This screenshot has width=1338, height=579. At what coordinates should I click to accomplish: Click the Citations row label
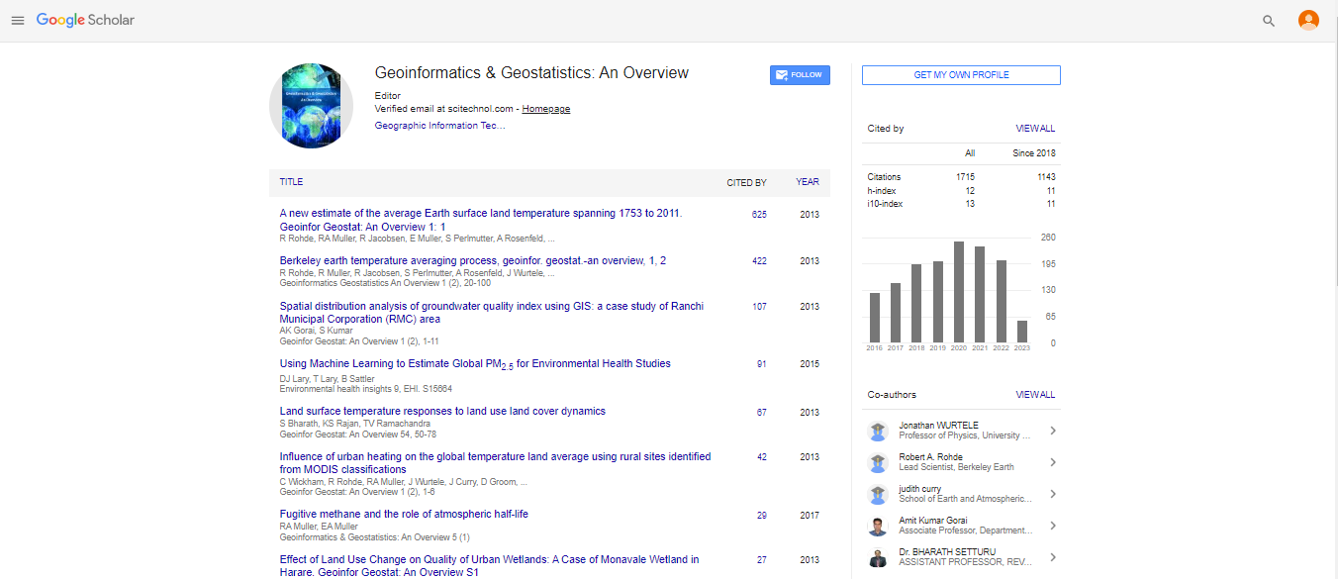pyautogui.click(x=885, y=177)
